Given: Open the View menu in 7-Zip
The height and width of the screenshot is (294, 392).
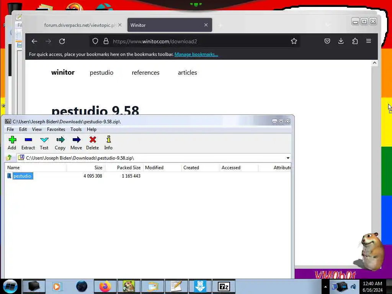Looking at the screenshot, I should tap(37, 129).
